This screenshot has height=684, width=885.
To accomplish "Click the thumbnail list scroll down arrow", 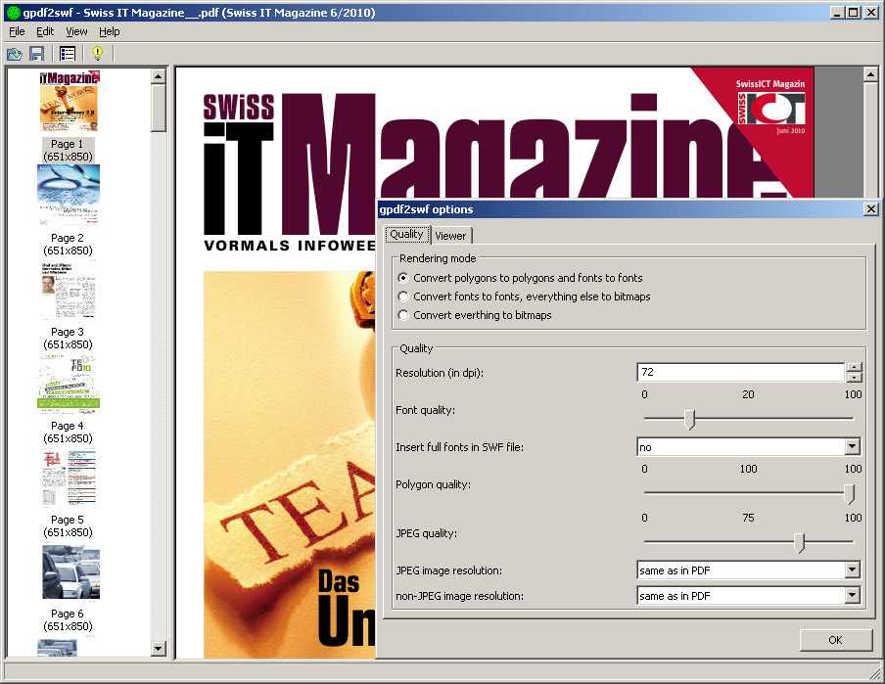I will pos(159,649).
